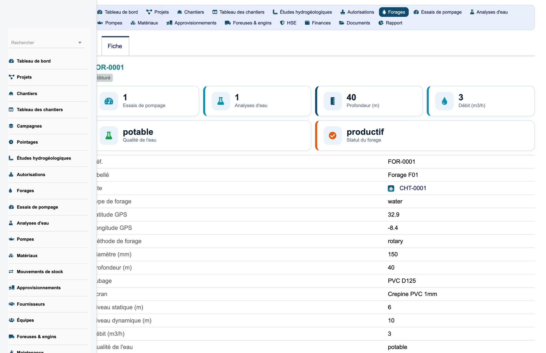Follow the CHT-0001 site link
The image size is (546, 353).
click(x=413, y=188)
